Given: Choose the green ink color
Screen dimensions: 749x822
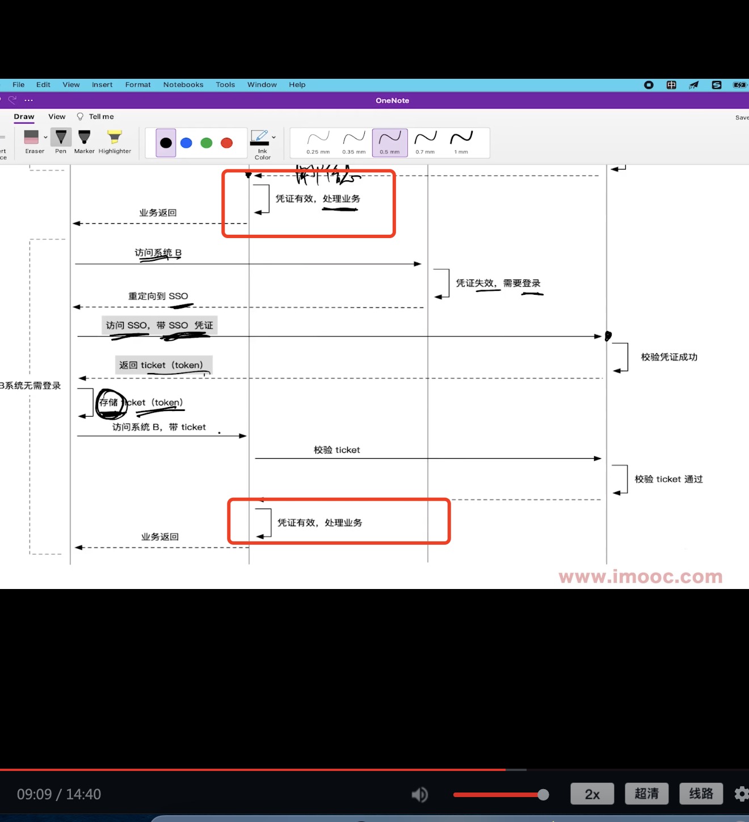Looking at the screenshot, I should (x=207, y=143).
